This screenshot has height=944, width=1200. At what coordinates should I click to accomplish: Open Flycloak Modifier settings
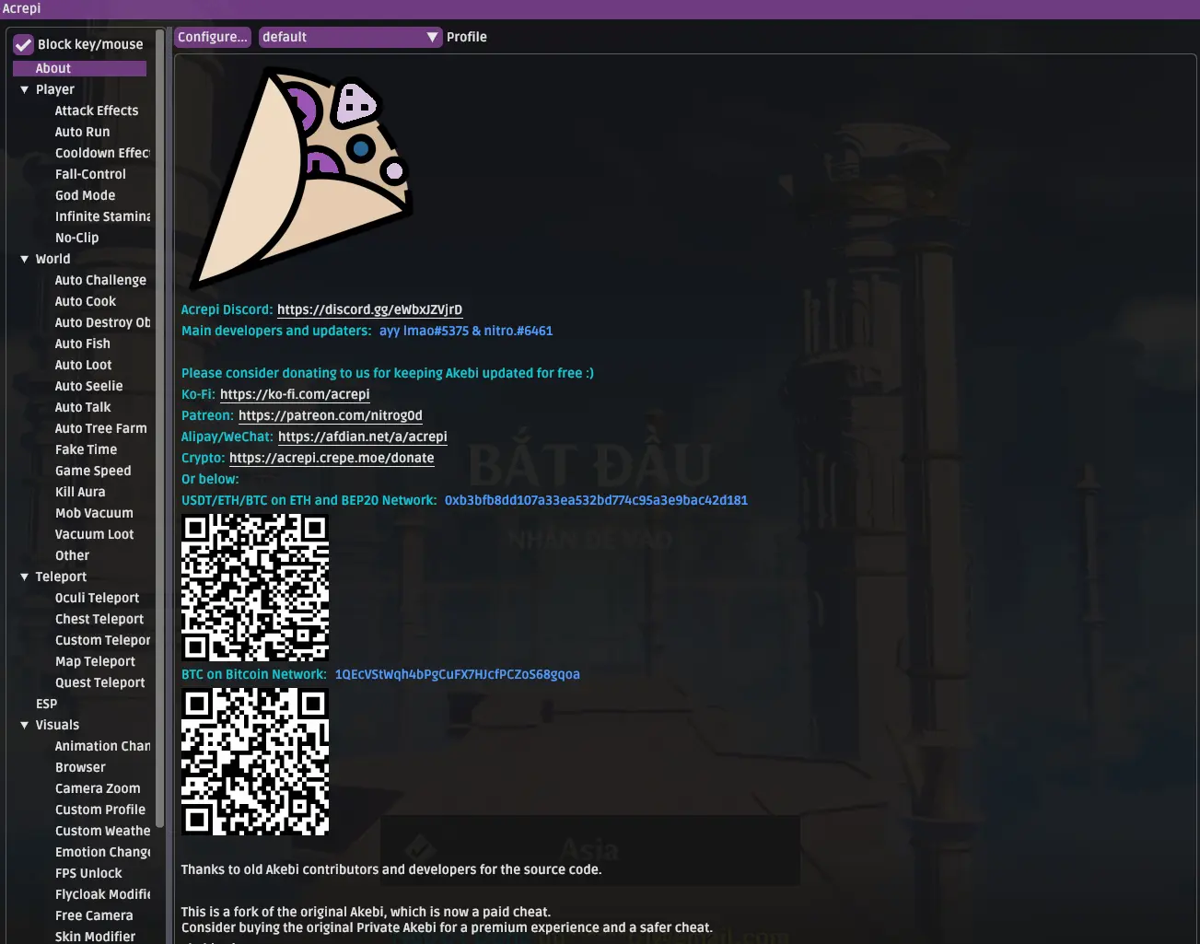point(102,894)
